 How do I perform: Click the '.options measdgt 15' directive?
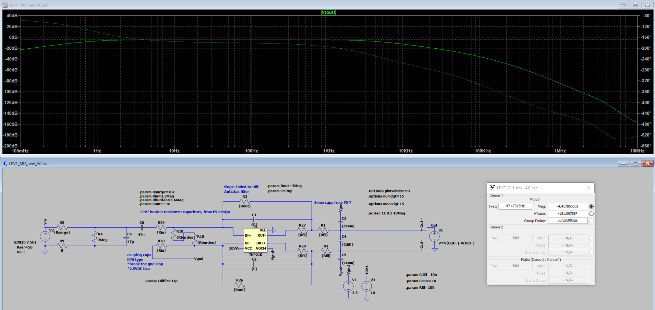pos(386,204)
